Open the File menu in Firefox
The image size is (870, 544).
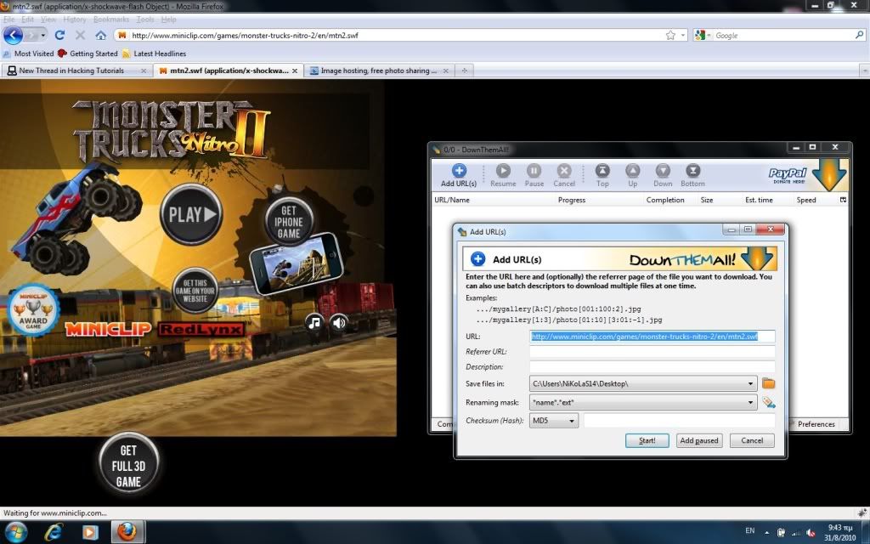8,20
